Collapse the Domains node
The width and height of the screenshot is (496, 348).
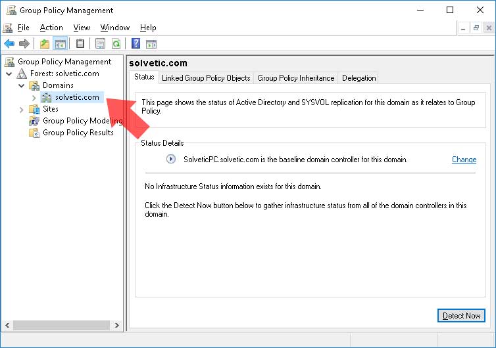[21, 85]
